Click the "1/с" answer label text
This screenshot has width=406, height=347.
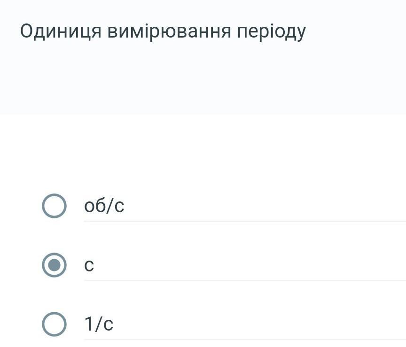[x=99, y=324]
